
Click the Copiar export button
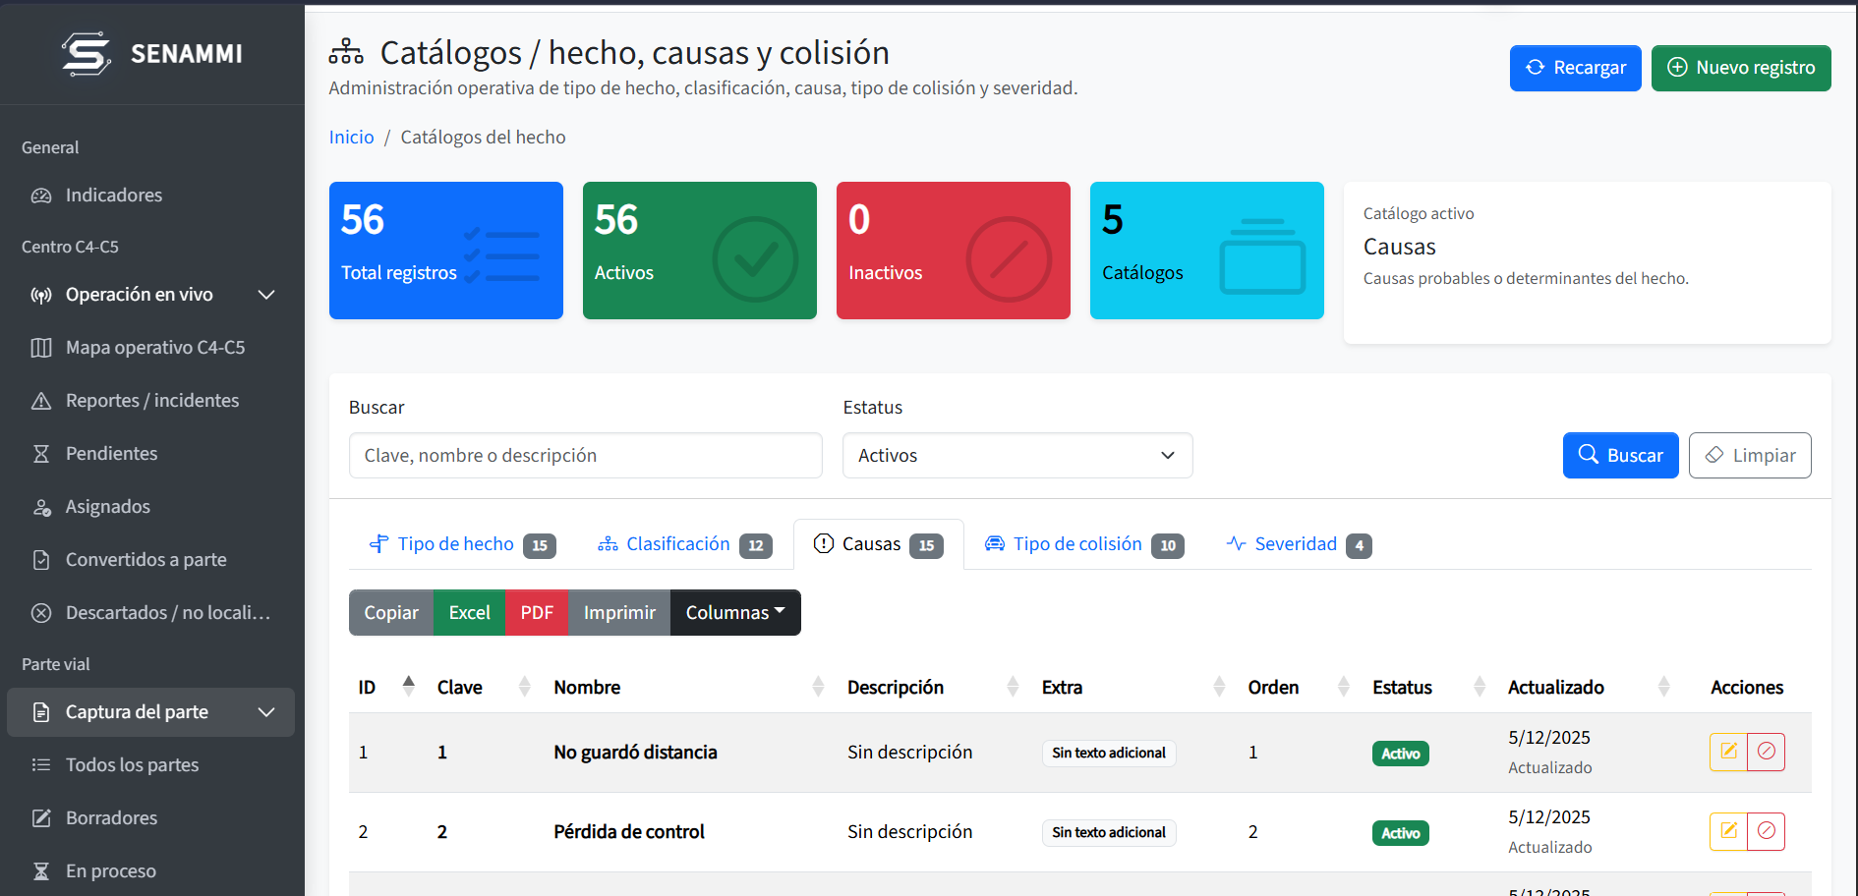[x=391, y=613]
